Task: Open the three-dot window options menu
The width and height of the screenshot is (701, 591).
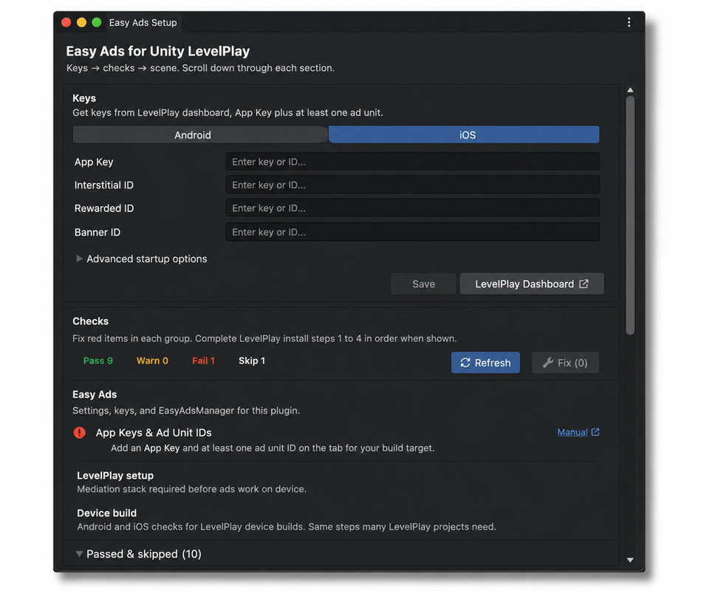Action: (629, 22)
